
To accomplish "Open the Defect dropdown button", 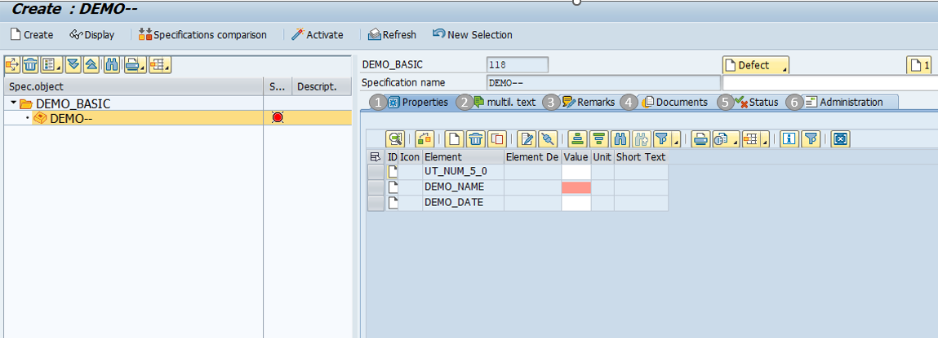I will (755, 65).
